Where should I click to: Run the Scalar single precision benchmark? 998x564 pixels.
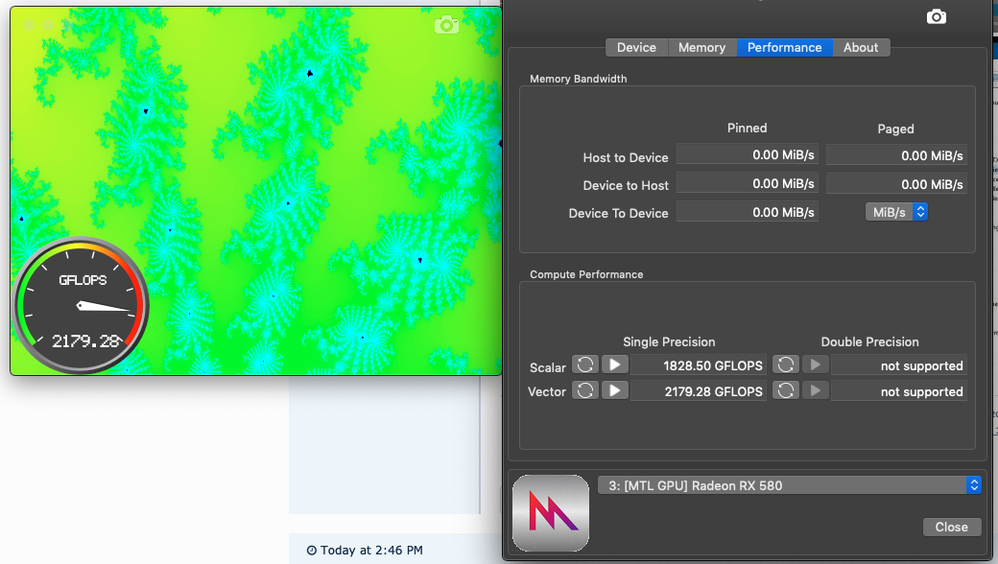click(x=615, y=364)
